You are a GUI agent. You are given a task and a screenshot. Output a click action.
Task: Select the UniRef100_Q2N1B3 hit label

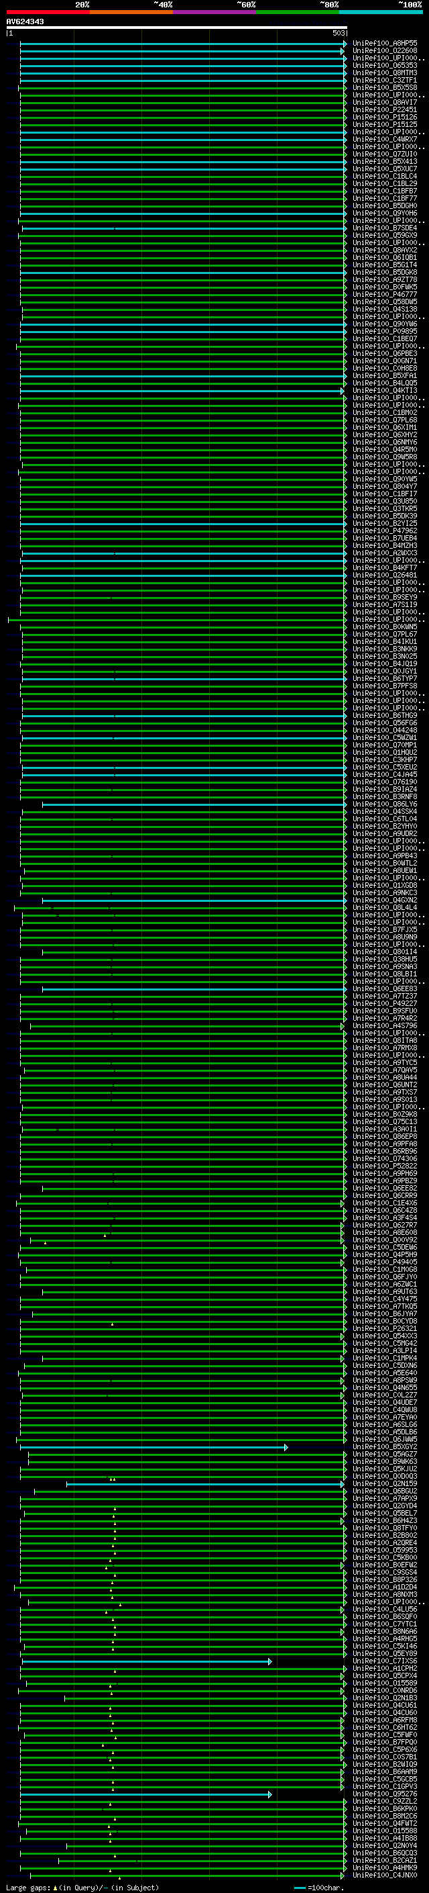tap(385, 1698)
